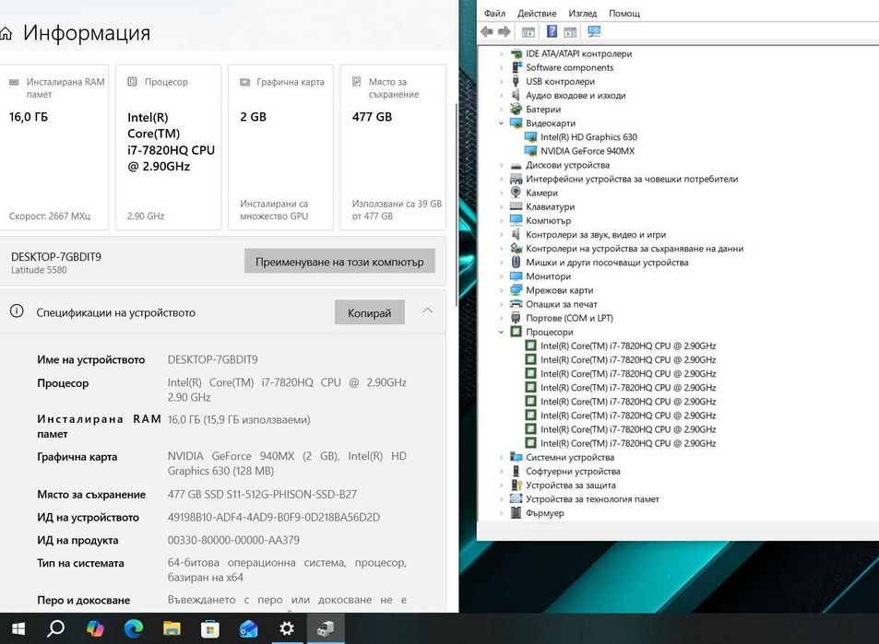Collapse the Спецификации на устройството section chevron

point(427,310)
